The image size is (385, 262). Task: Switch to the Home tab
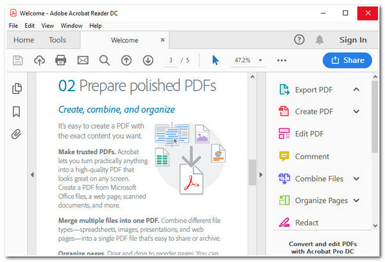24,40
